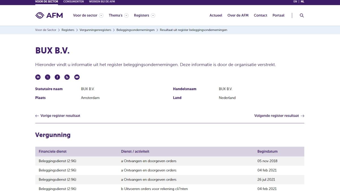Image resolution: width=340 pixels, height=192 pixels.
Task: Click Vergunningenregisters breadcrumb link
Action: point(95,30)
